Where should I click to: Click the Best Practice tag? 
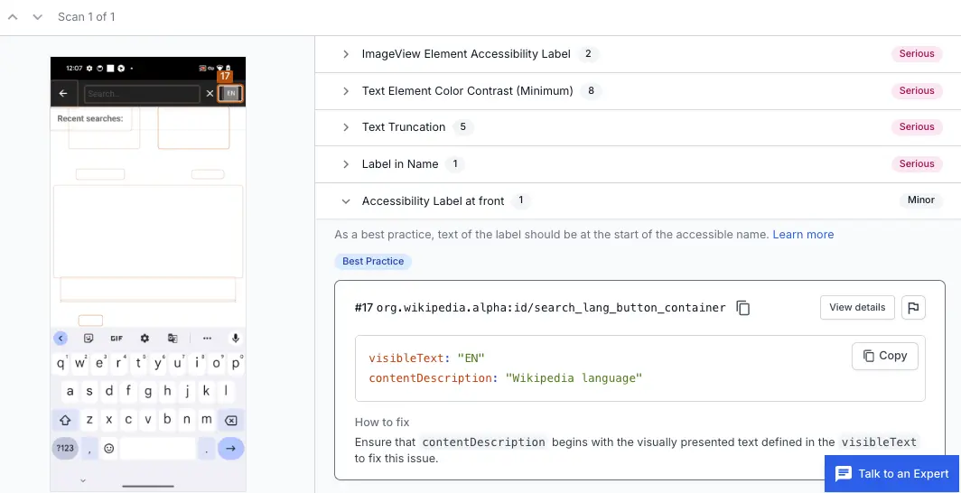pos(373,262)
